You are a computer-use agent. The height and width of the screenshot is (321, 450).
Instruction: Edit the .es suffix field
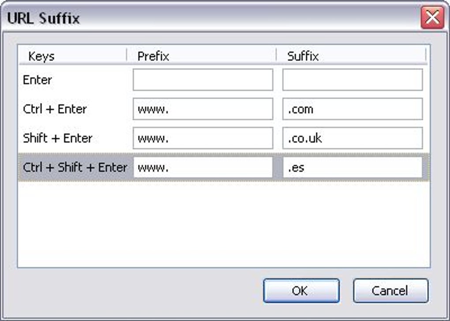point(352,167)
